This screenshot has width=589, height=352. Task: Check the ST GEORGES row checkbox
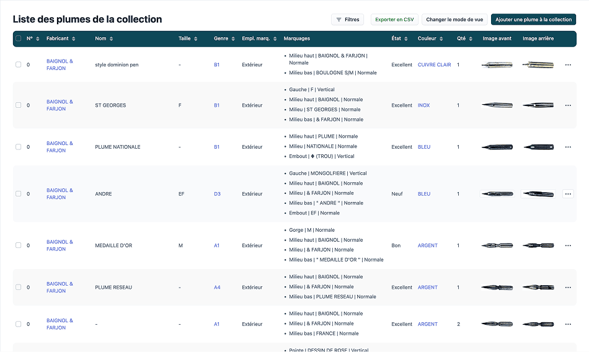point(18,105)
